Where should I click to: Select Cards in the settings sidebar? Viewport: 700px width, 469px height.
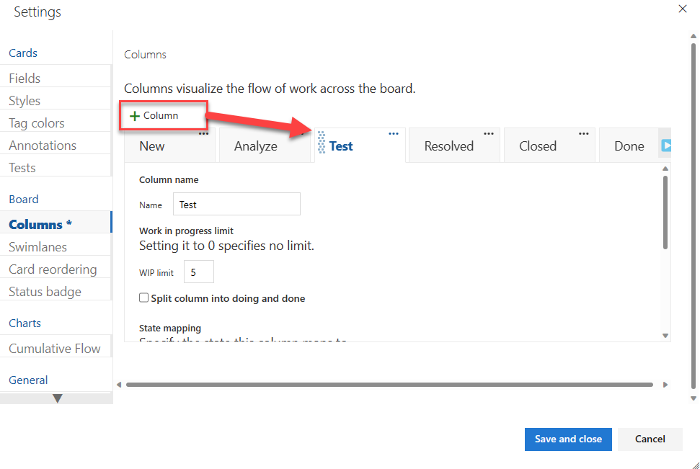click(x=23, y=53)
